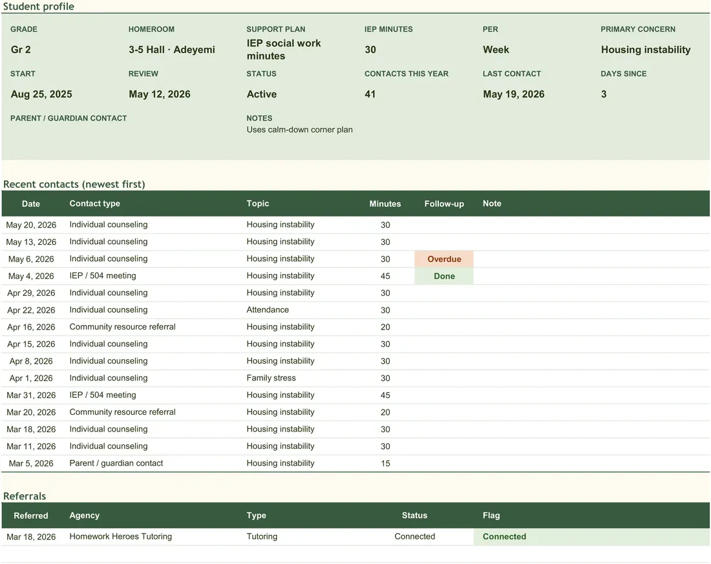Select date cell 'May 20, 2026'

[x=31, y=225]
